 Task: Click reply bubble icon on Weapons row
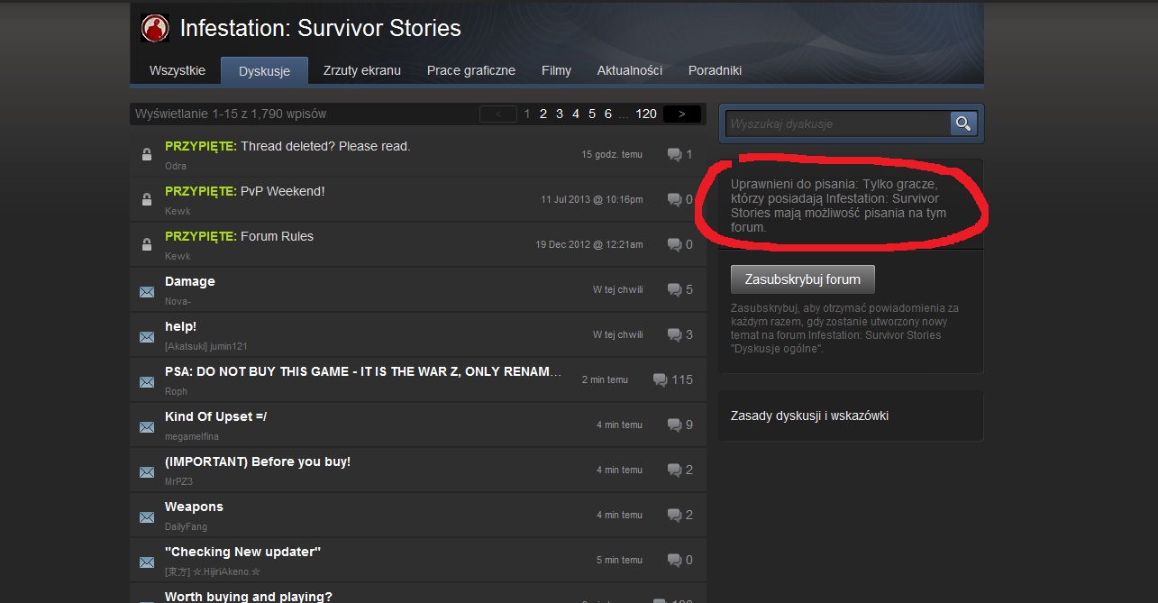tap(674, 516)
